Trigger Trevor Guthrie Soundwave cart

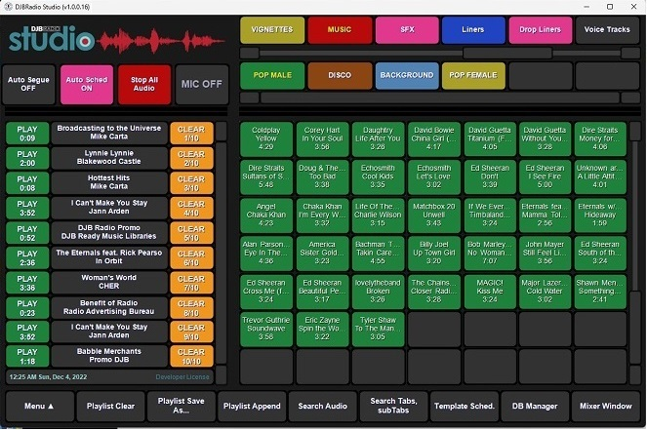[266, 329]
